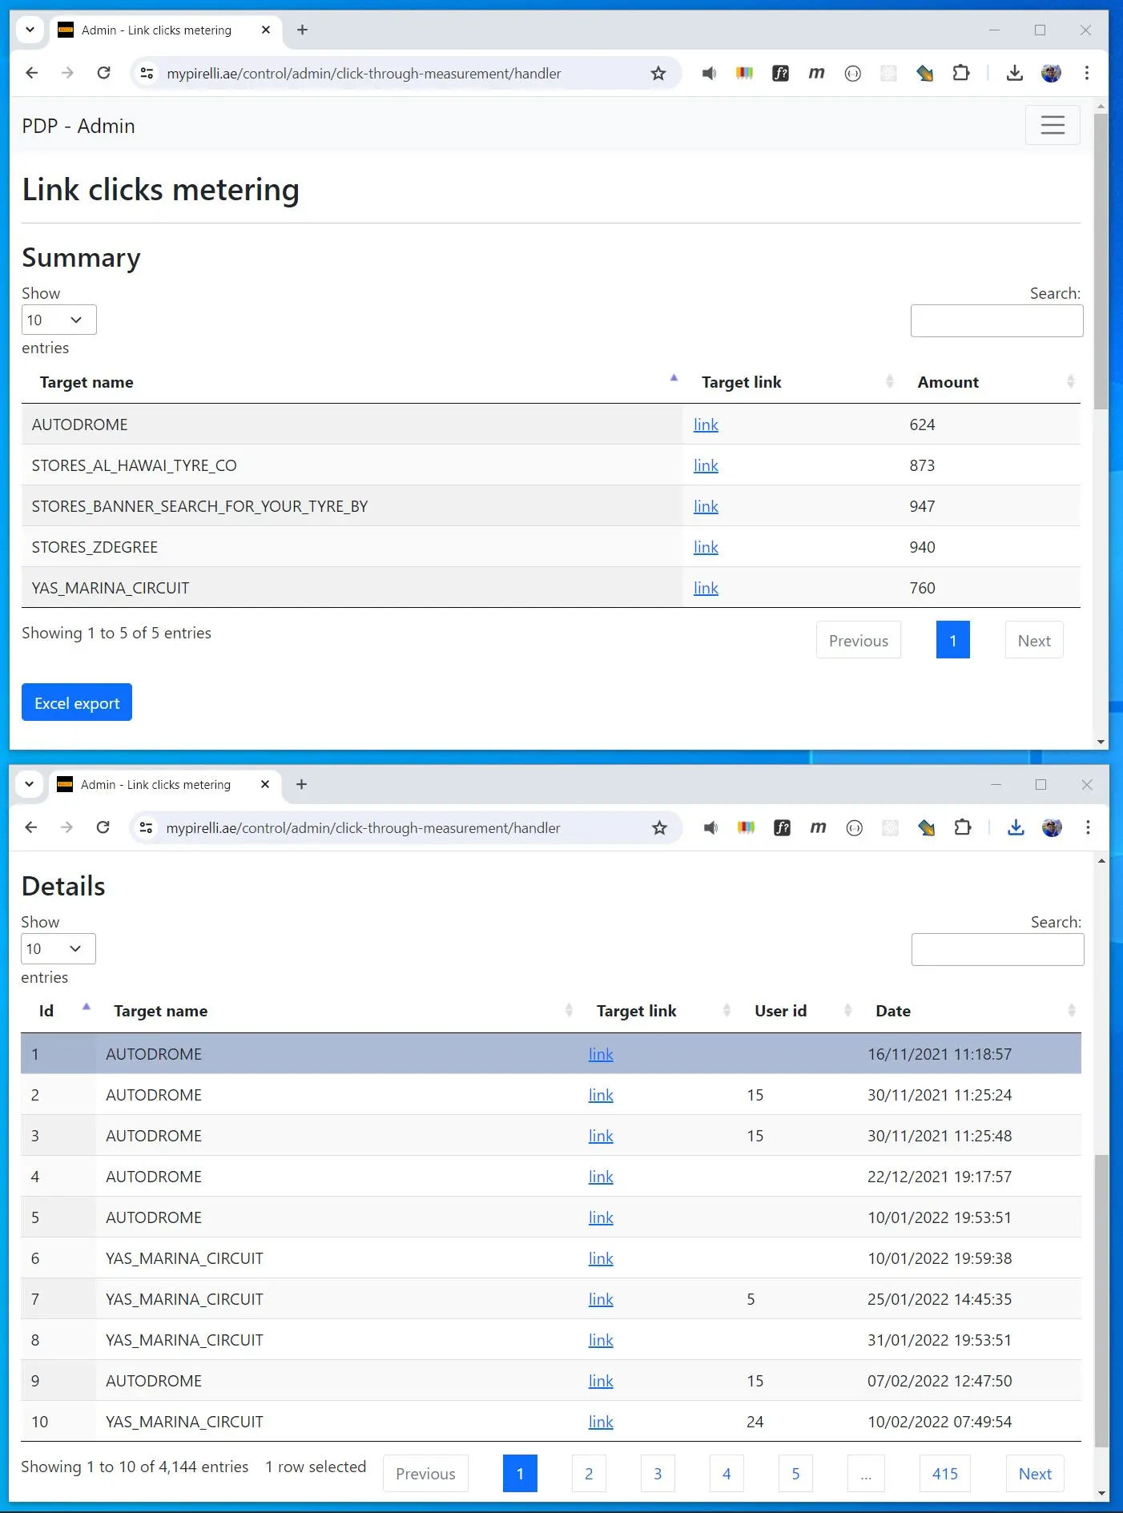
Task: Click Summary pagination Previous button
Action: [859, 640]
